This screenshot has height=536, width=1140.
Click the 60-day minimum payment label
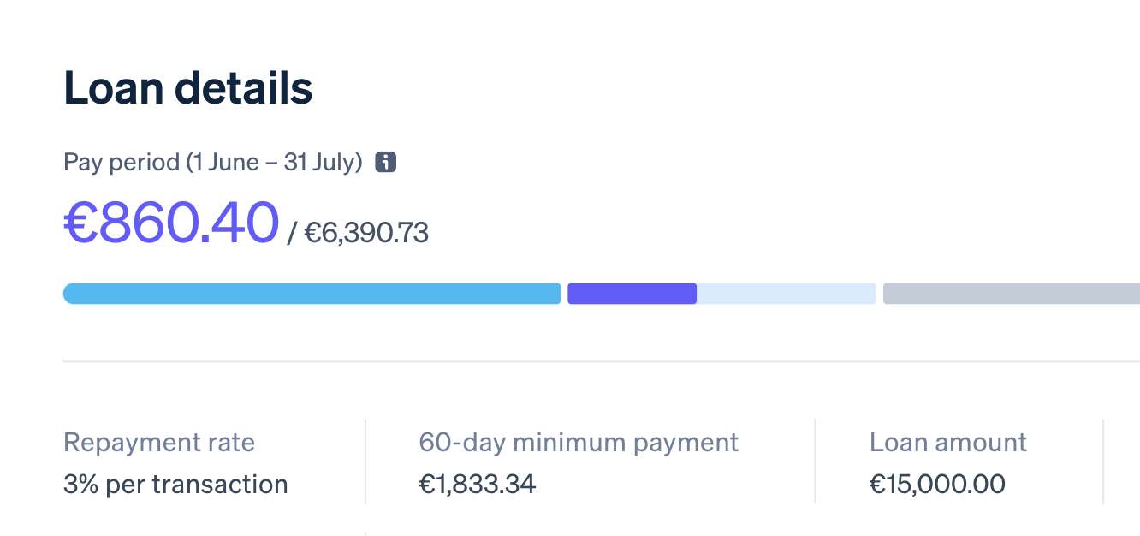(x=579, y=443)
